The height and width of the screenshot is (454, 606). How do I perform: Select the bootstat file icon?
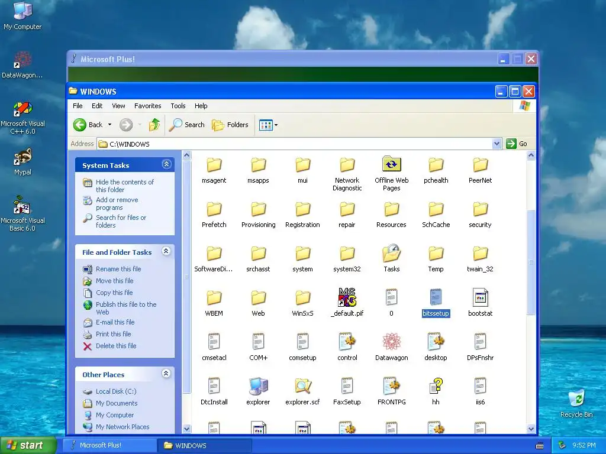(481, 303)
